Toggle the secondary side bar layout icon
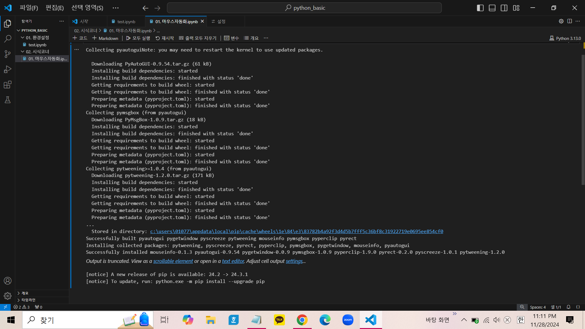585x329 pixels. [x=504, y=8]
